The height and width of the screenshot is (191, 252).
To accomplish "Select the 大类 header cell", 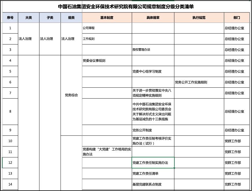I will [x=28, y=18].
